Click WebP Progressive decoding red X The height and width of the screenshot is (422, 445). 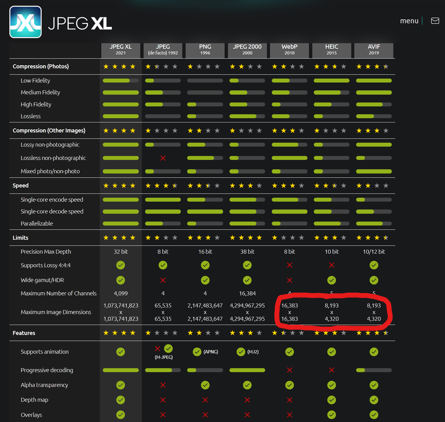(289, 370)
